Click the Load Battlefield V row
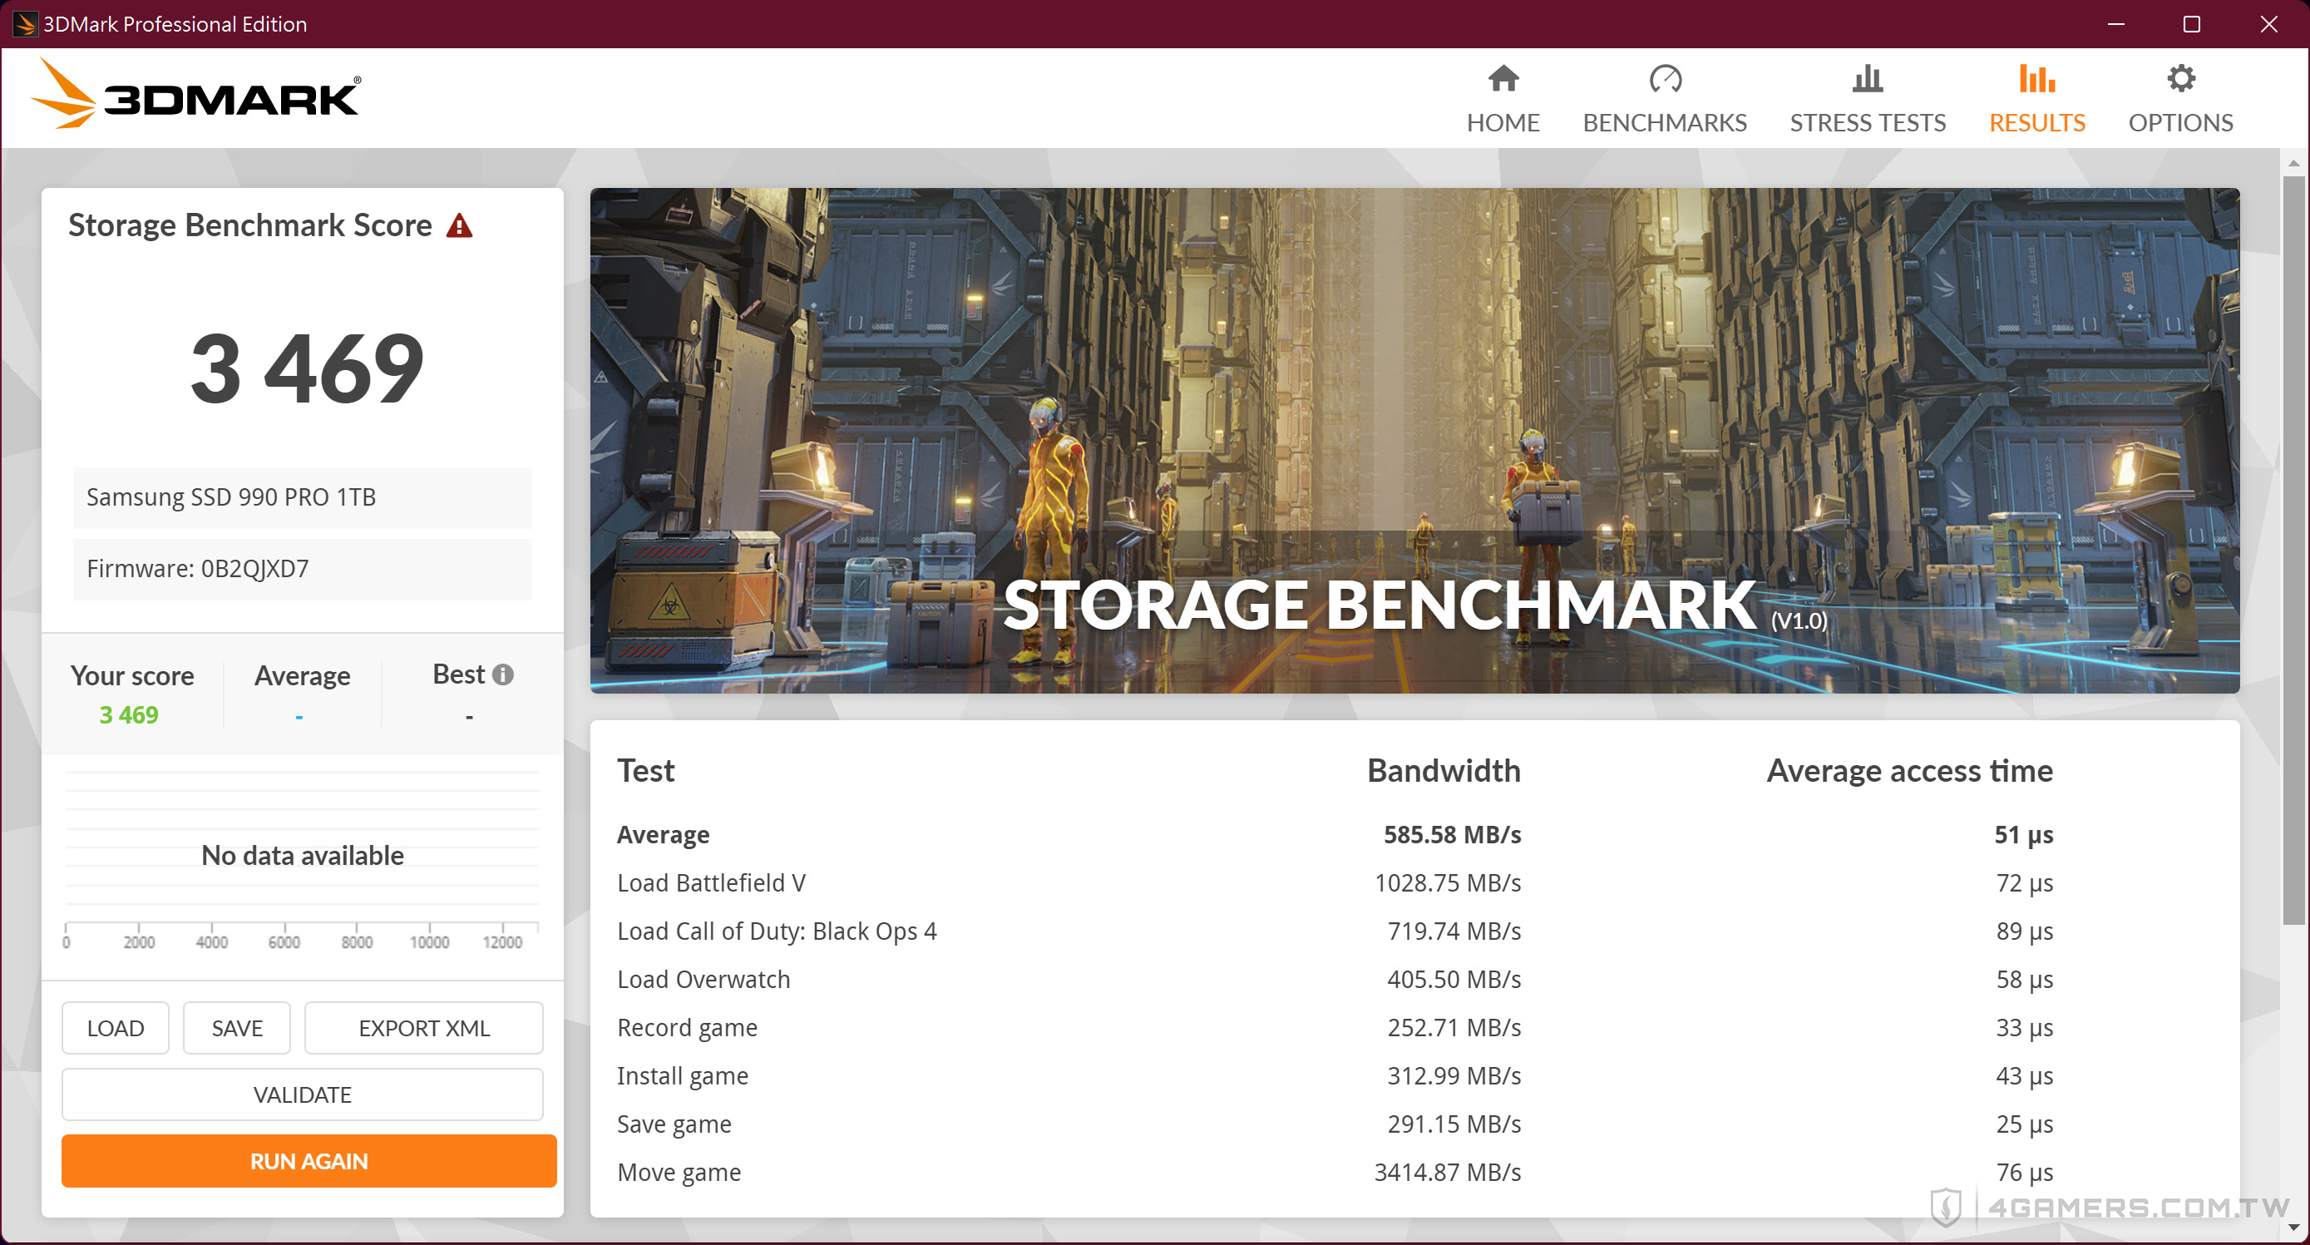The height and width of the screenshot is (1245, 2310). click(1335, 882)
